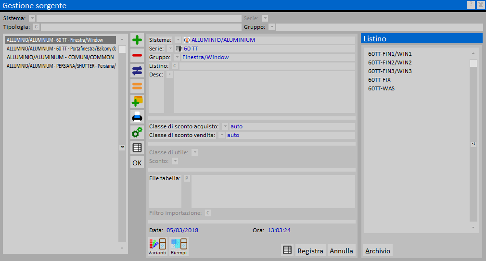
Task: Select 60TT-FIN3/WIN3 in Listino
Action: pos(390,71)
